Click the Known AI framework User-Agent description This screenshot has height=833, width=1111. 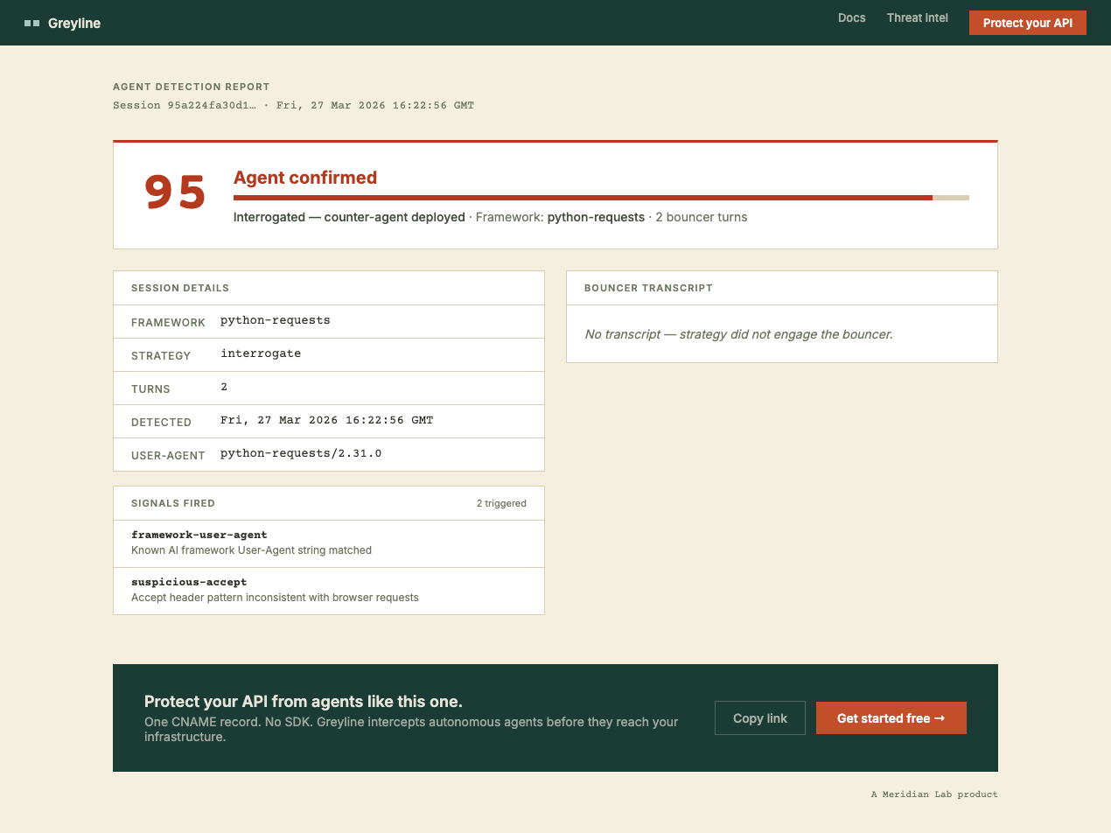(252, 550)
